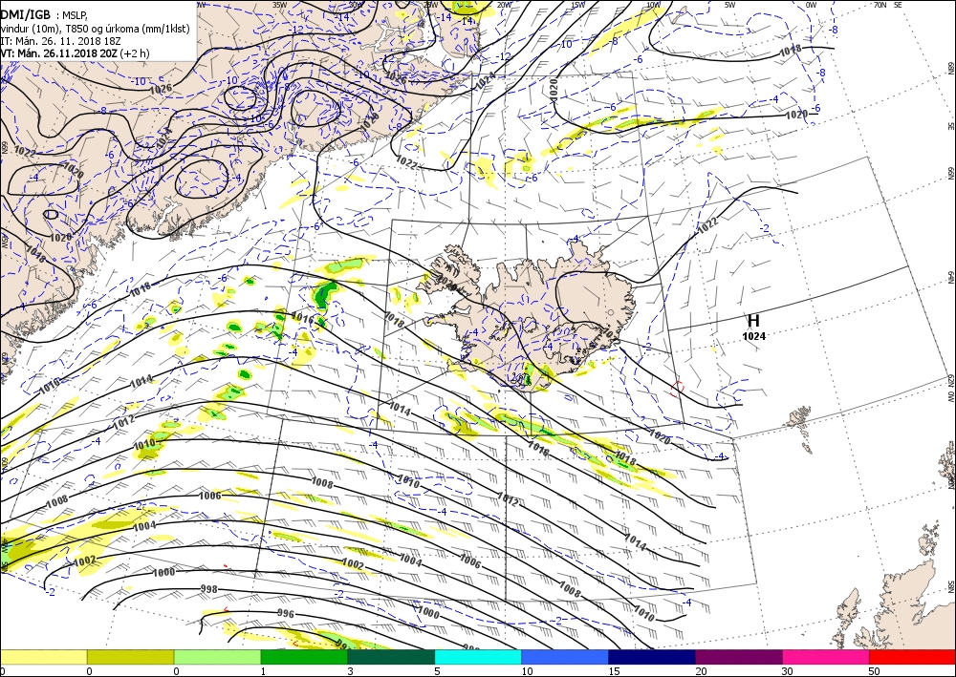Click the legend value 10
This screenshot has width=956, height=677.
click(x=527, y=671)
